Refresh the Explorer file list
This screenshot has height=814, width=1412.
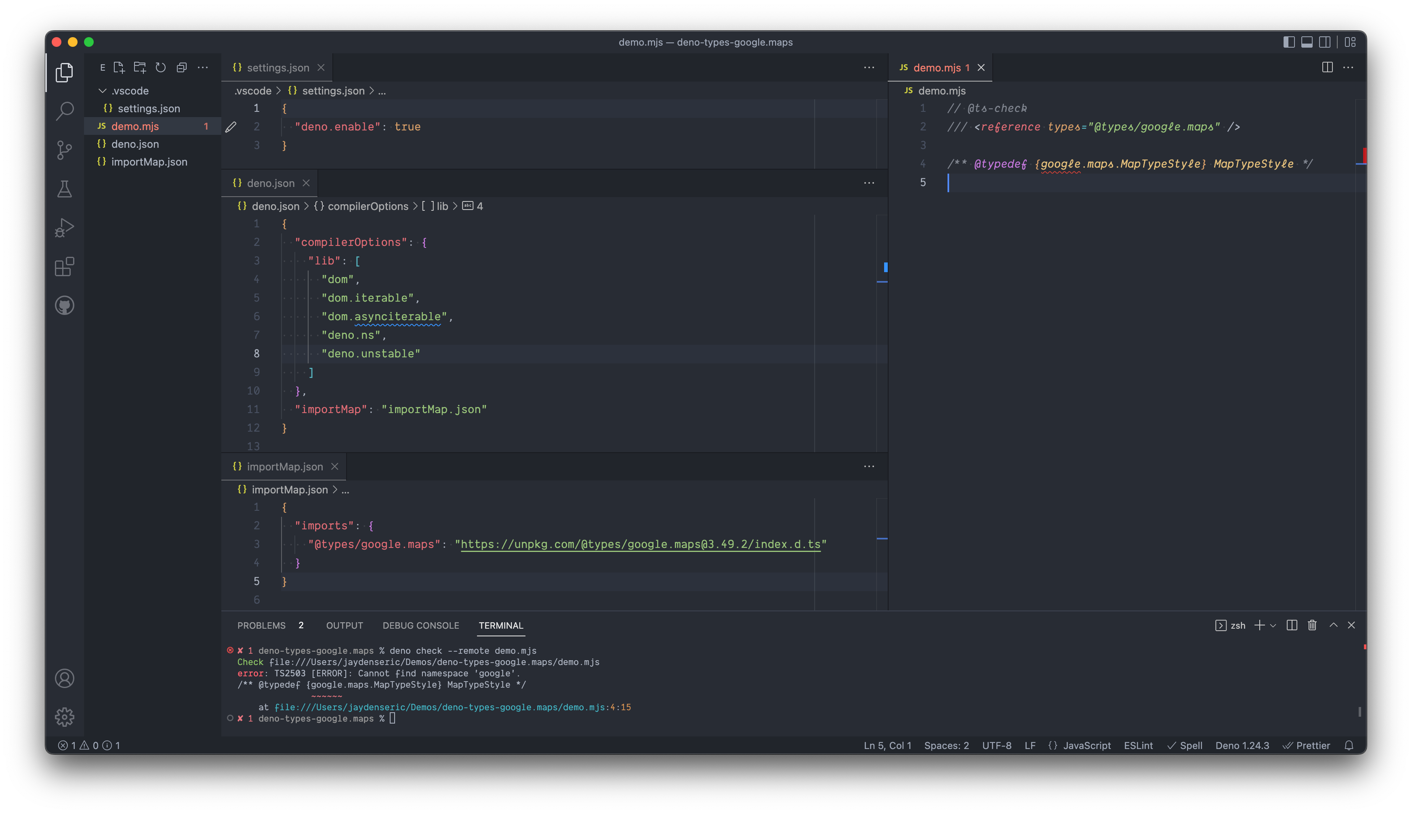pyautogui.click(x=160, y=67)
